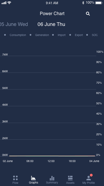
Task: Tap the Assets list icon
Action: click(70, 178)
